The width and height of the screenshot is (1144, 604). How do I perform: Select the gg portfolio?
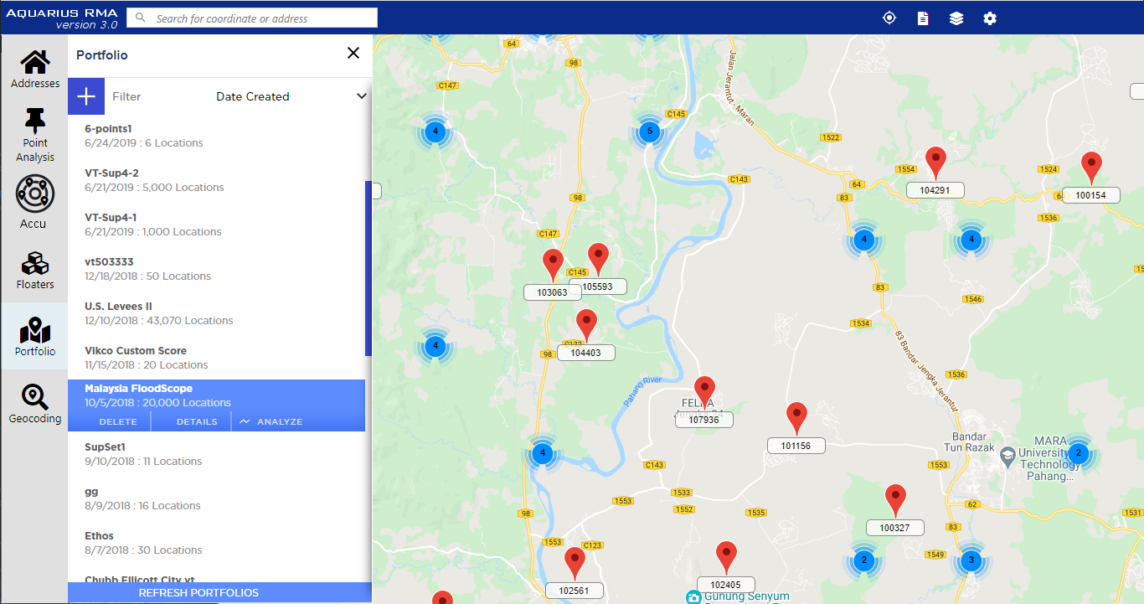pyautogui.click(x=216, y=498)
